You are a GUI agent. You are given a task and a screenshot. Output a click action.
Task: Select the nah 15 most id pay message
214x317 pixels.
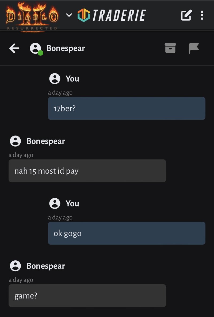pos(87,171)
